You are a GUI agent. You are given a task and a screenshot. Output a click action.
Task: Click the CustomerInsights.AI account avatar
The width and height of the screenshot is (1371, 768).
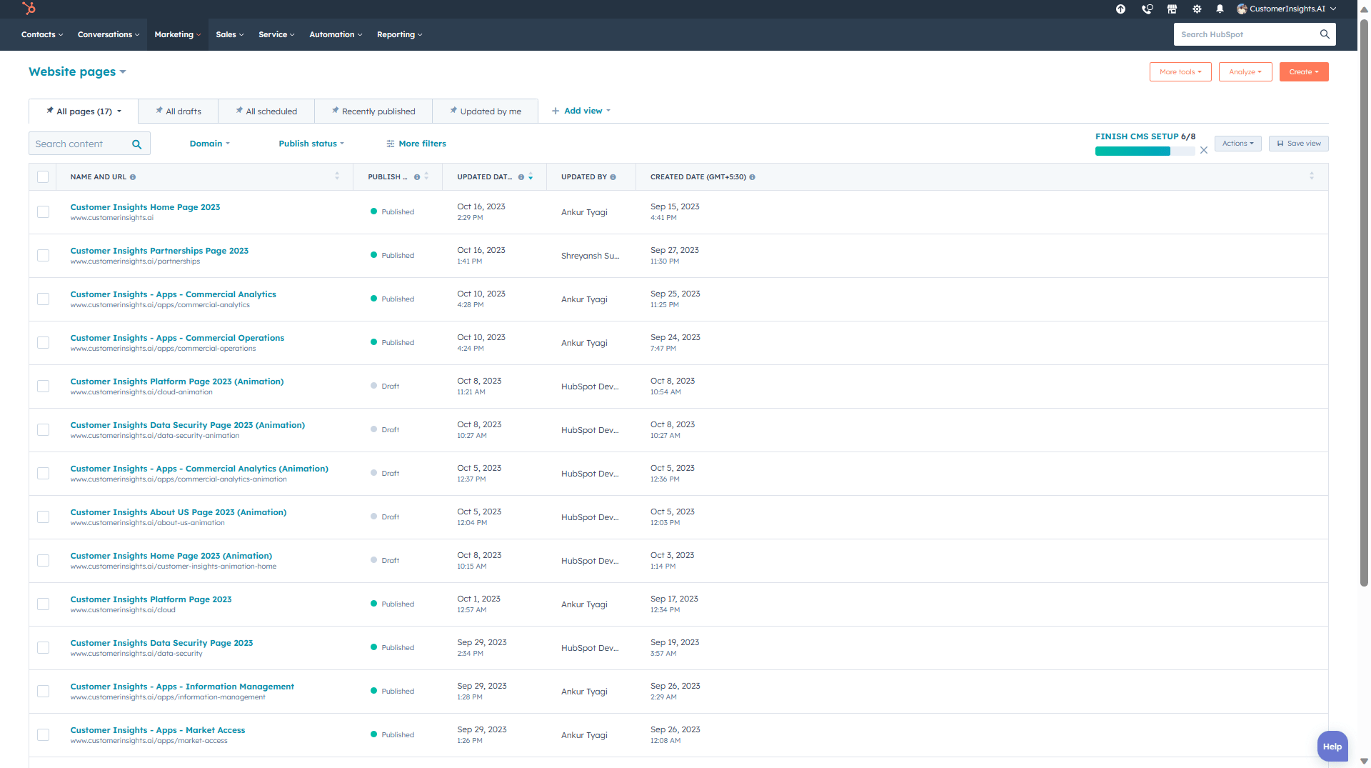(1242, 9)
